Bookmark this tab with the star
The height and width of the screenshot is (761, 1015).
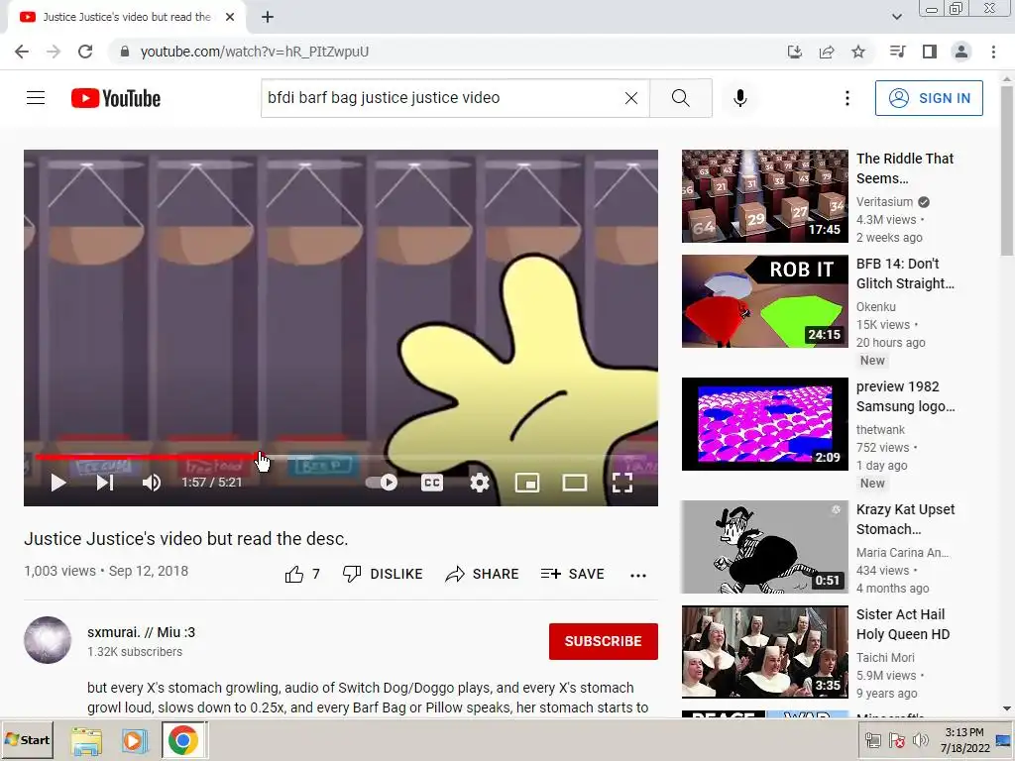point(858,52)
